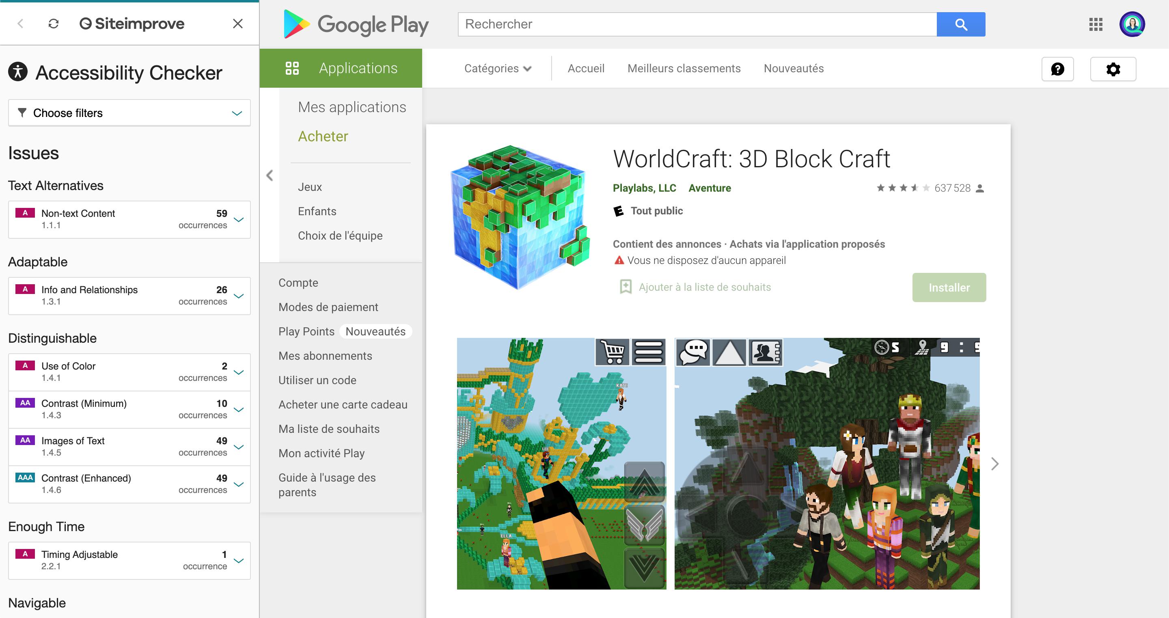This screenshot has width=1169, height=618.
Task: Click the warning triangle icon near device message
Action: click(618, 260)
